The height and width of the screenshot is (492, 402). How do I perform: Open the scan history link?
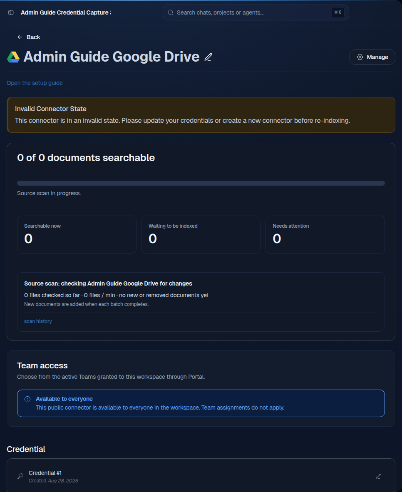click(x=38, y=321)
